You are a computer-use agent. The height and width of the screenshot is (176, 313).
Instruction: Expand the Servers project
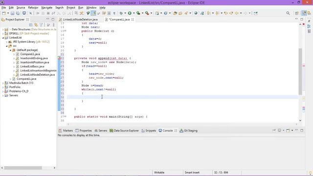click(x=3, y=95)
